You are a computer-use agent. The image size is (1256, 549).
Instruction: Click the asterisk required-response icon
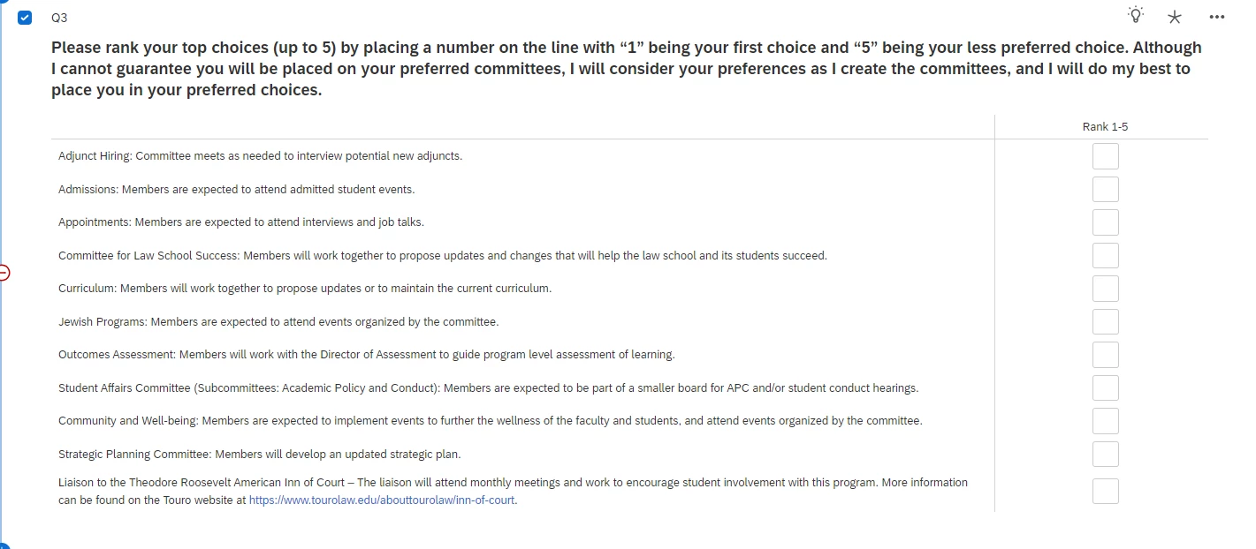1175,17
